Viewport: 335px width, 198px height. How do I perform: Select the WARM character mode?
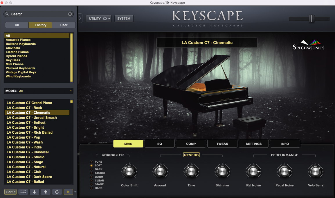[91, 177]
